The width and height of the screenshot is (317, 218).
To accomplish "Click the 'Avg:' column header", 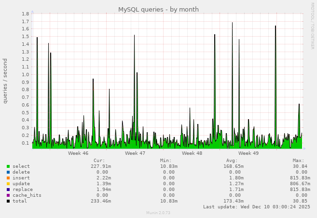I will pos(232,161).
